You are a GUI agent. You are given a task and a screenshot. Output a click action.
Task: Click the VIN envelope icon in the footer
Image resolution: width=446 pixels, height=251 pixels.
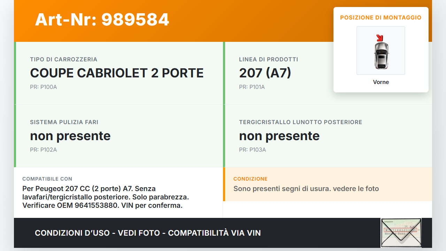coord(401,233)
